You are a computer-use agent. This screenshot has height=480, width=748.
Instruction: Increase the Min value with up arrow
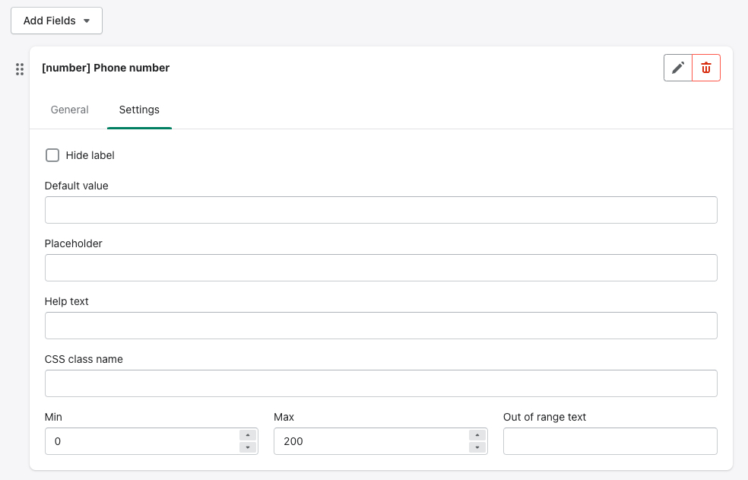[x=249, y=435]
